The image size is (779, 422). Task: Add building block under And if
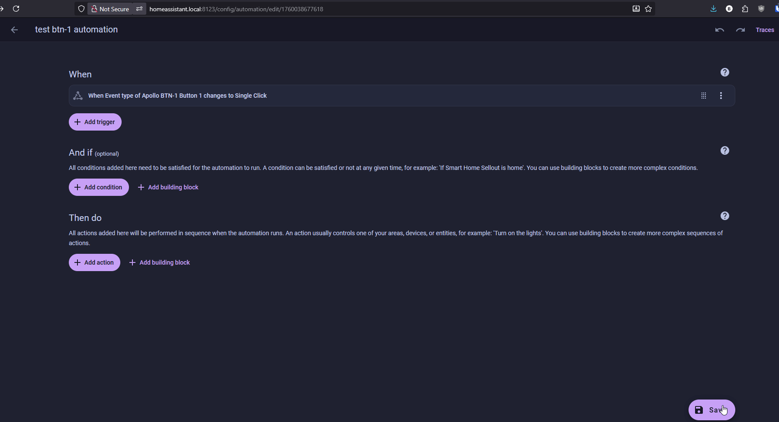[168, 187]
